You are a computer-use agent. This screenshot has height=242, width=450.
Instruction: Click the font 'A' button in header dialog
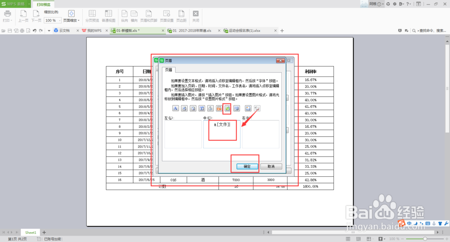(x=175, y=108)
